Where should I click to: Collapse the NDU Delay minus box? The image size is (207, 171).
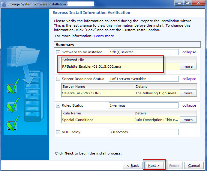click(x=58, y=132)
